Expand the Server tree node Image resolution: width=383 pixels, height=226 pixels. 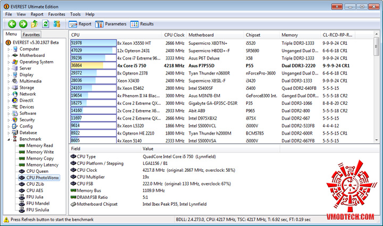(x=9, y=69)
